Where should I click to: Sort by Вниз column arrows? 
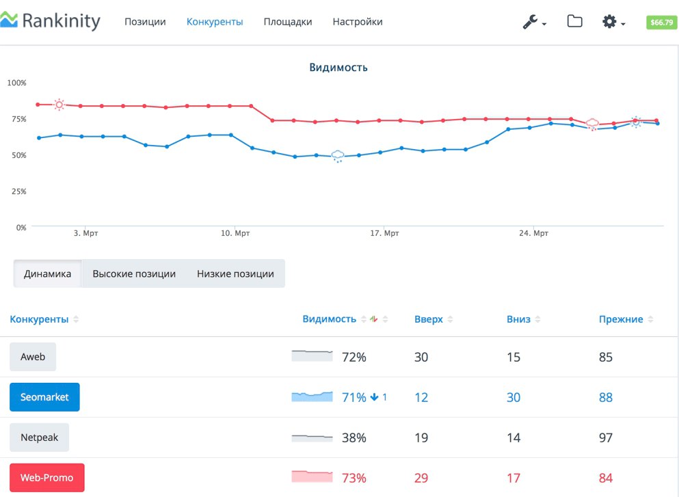tap(538, 319)
